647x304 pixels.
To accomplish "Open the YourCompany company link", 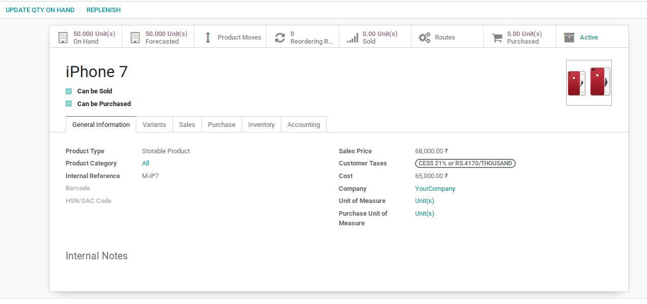I will (435, 189).
